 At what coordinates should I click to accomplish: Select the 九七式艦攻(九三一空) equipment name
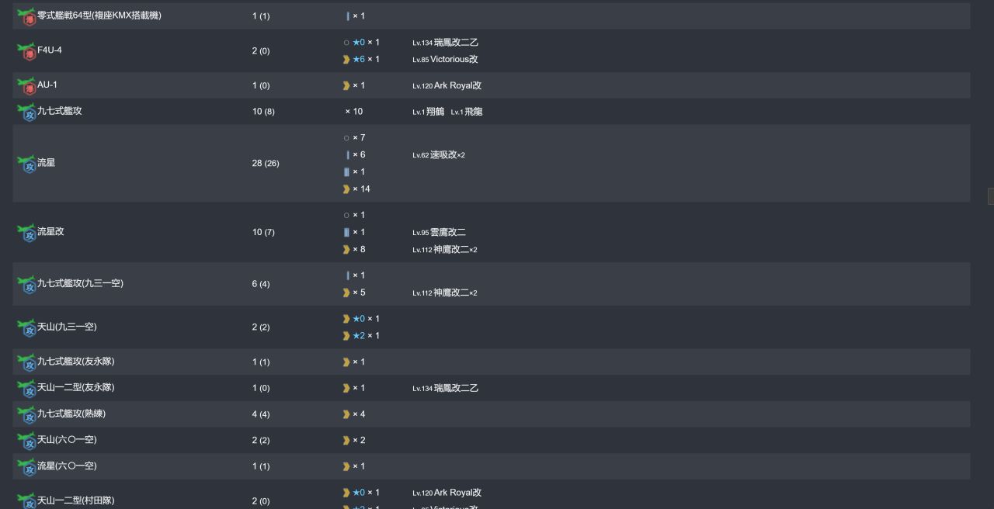point(81,284)
